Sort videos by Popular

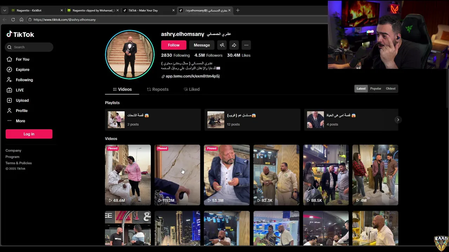(376, 89)
